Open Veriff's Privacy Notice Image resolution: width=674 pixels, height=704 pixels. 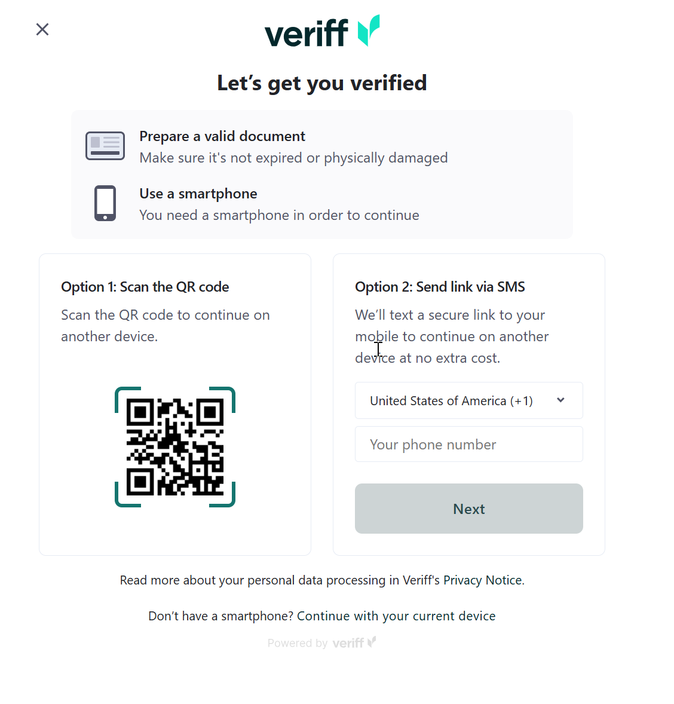coord(482,580)
